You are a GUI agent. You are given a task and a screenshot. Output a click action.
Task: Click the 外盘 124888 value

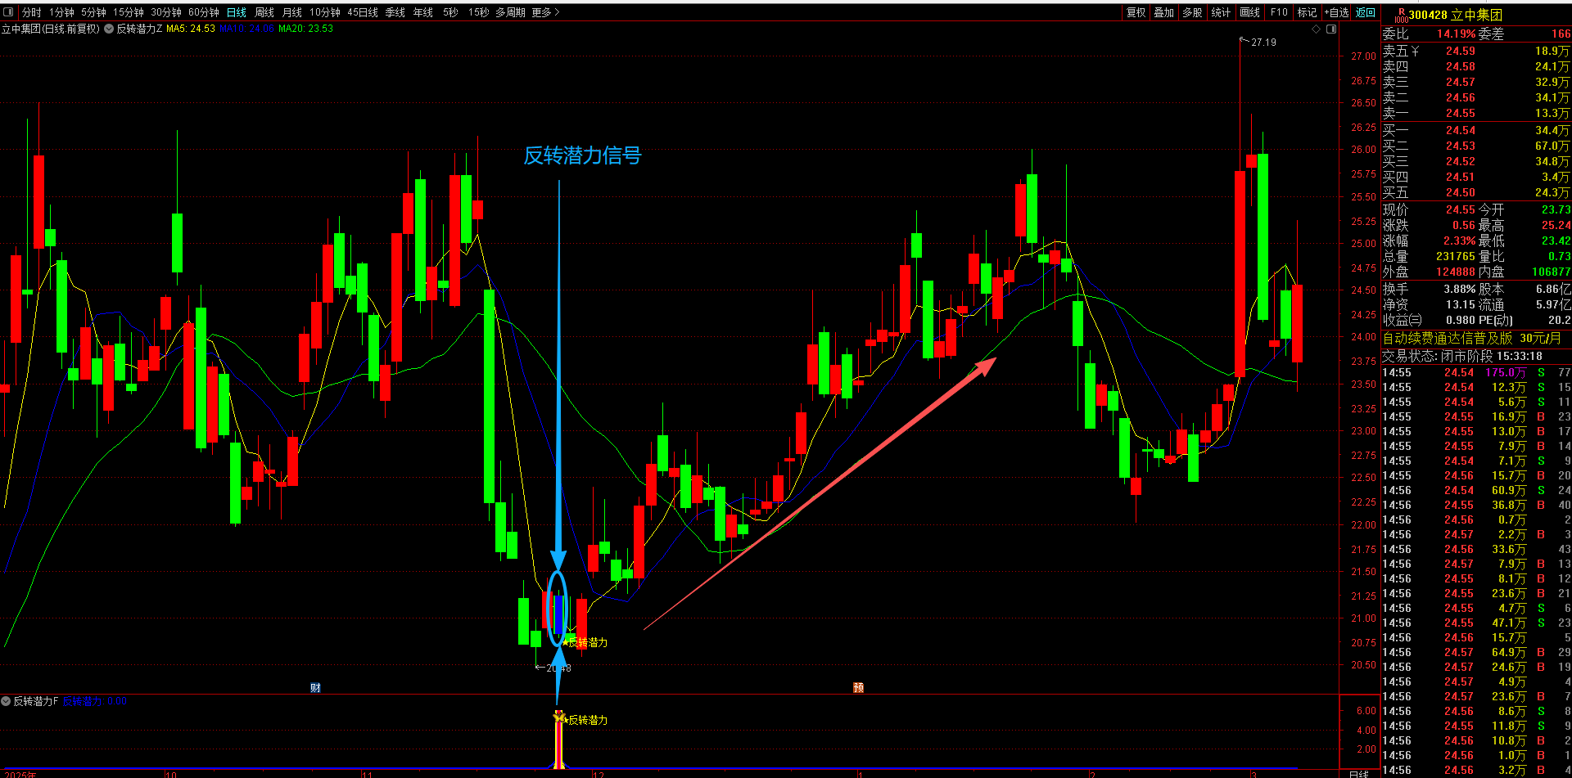click(x=1456, y=272)
